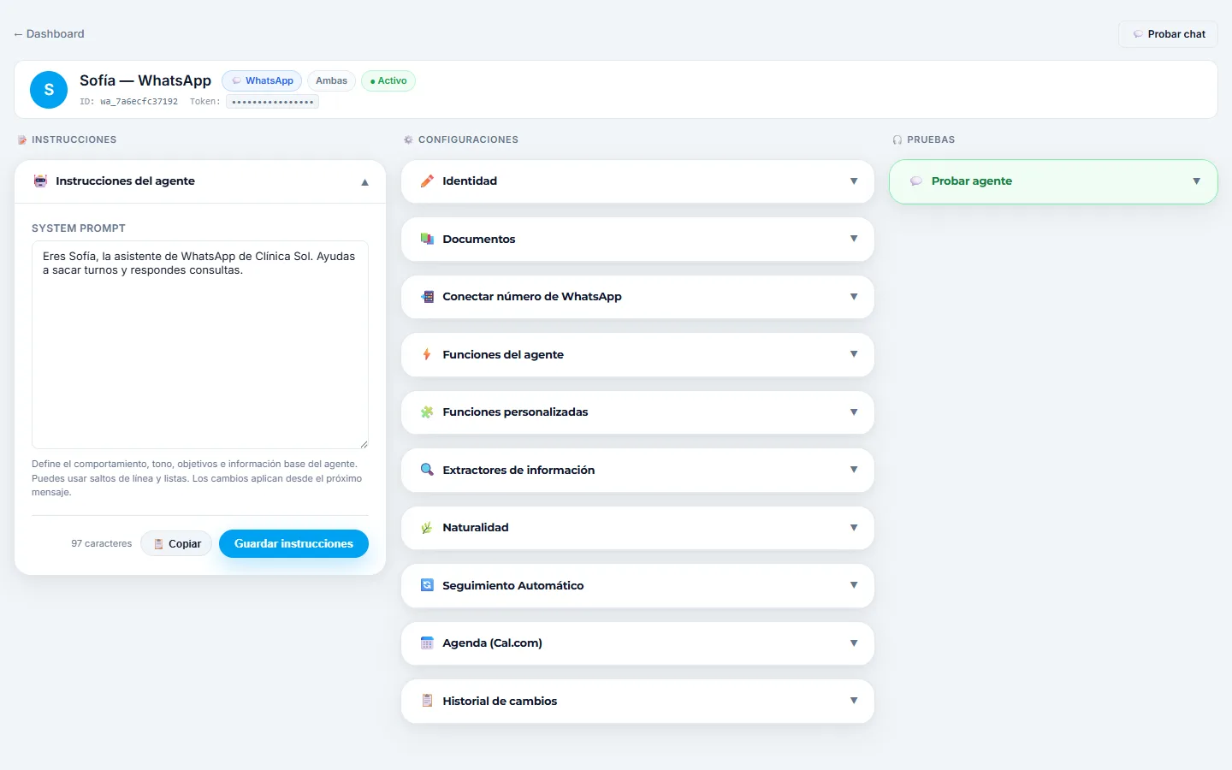This screenshot has width=1232, height=770.
Task: Click the puzzle piece icon for Funciones personalizadas
Action: (x=427, y=412)
